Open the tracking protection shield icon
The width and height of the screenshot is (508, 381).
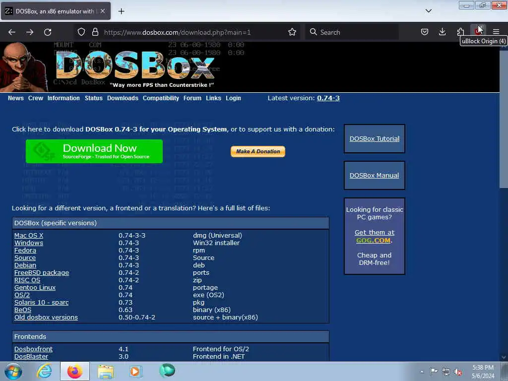[81, 32]
